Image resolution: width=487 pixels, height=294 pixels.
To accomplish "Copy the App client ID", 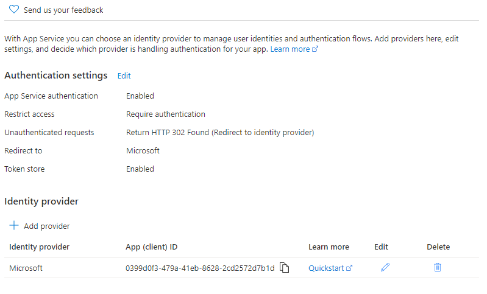I will coord(284,267).
